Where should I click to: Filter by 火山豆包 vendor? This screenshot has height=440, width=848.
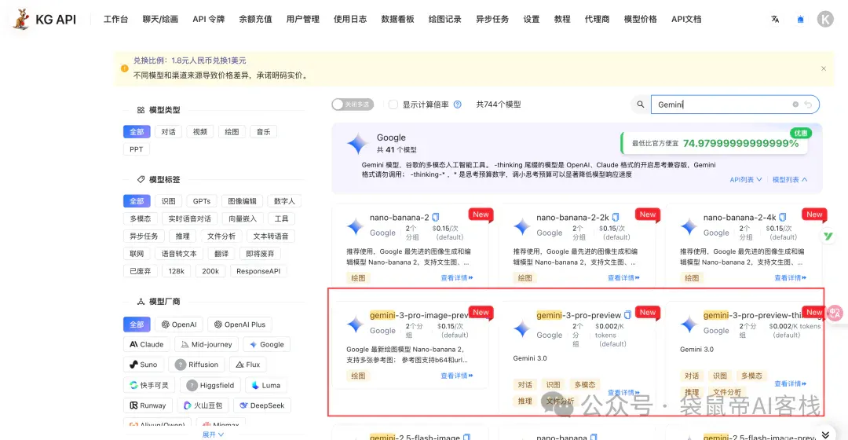tap(203, 405)
